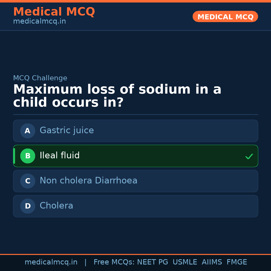Click the Free MCQs footer text
The image size is (271, 271).
(x=114, y=262)
